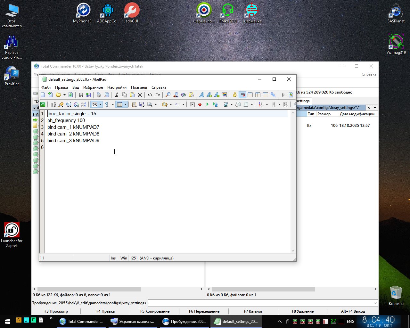Open Find with the magnifier icon
This screenshot has height=328, width=410.
pos(168,95)
